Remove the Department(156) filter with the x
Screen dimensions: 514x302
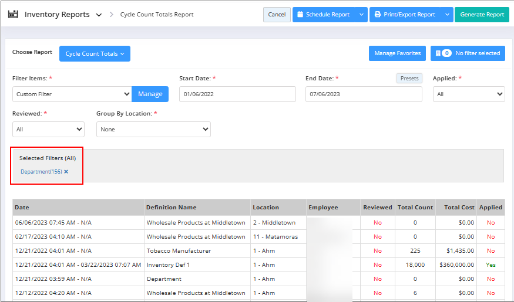coord(66,172)
